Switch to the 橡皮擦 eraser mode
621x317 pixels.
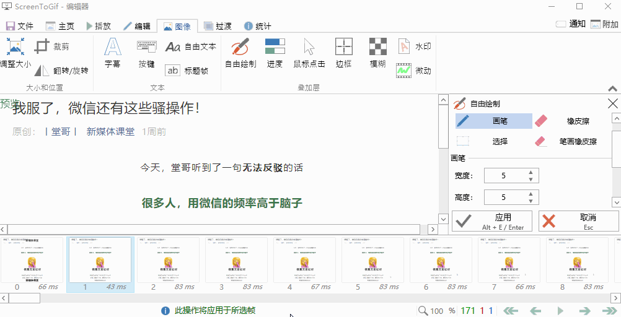tap(572, 121)
